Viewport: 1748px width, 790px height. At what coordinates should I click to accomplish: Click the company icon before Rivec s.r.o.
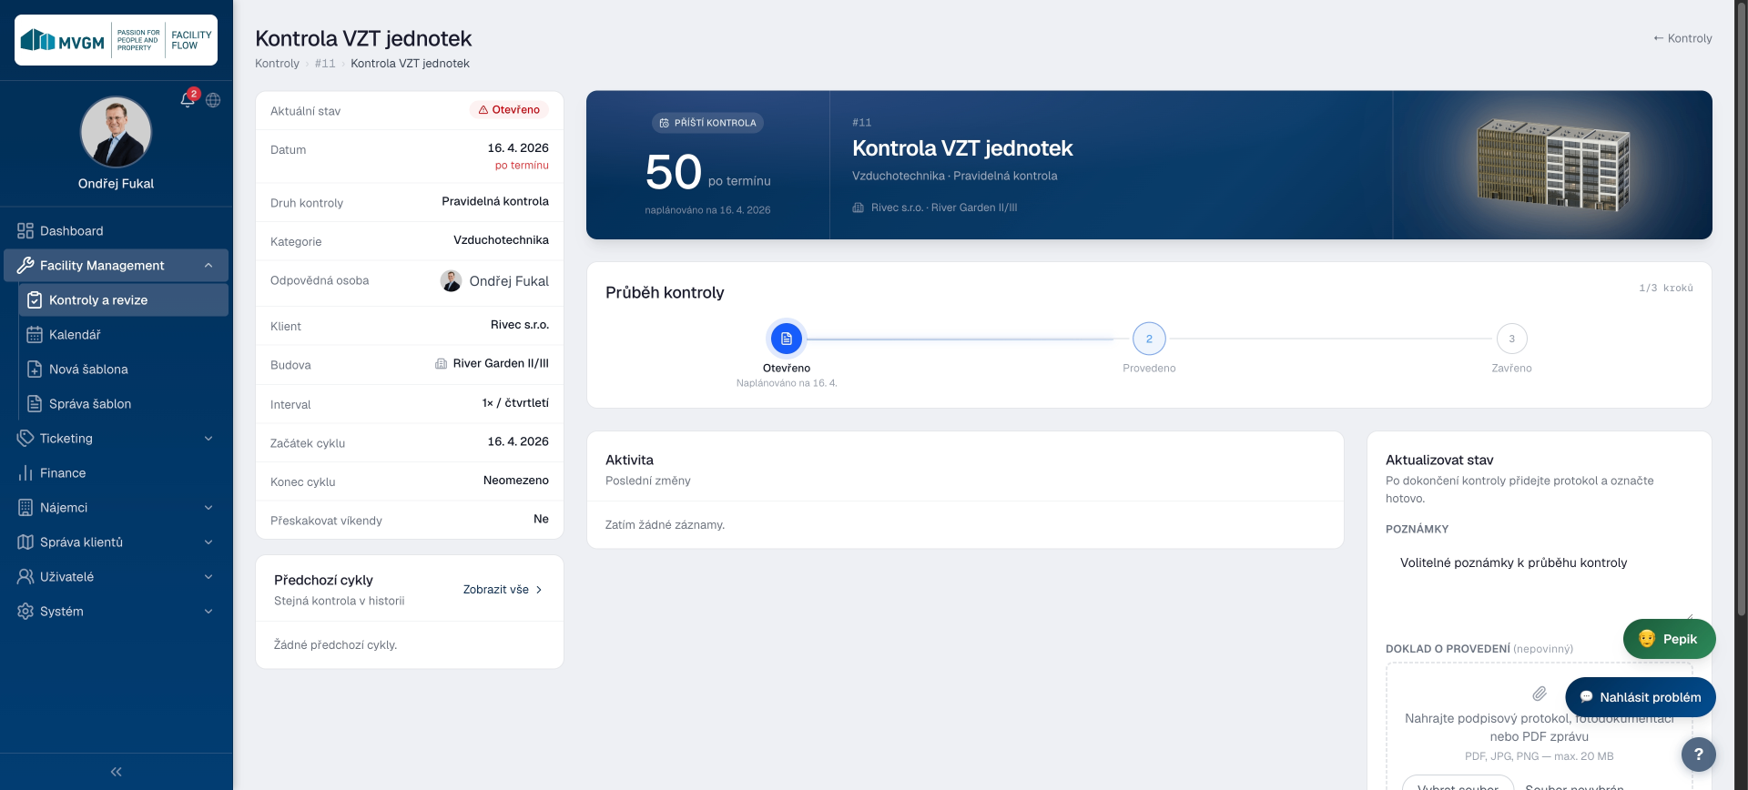tap(858, 208)
